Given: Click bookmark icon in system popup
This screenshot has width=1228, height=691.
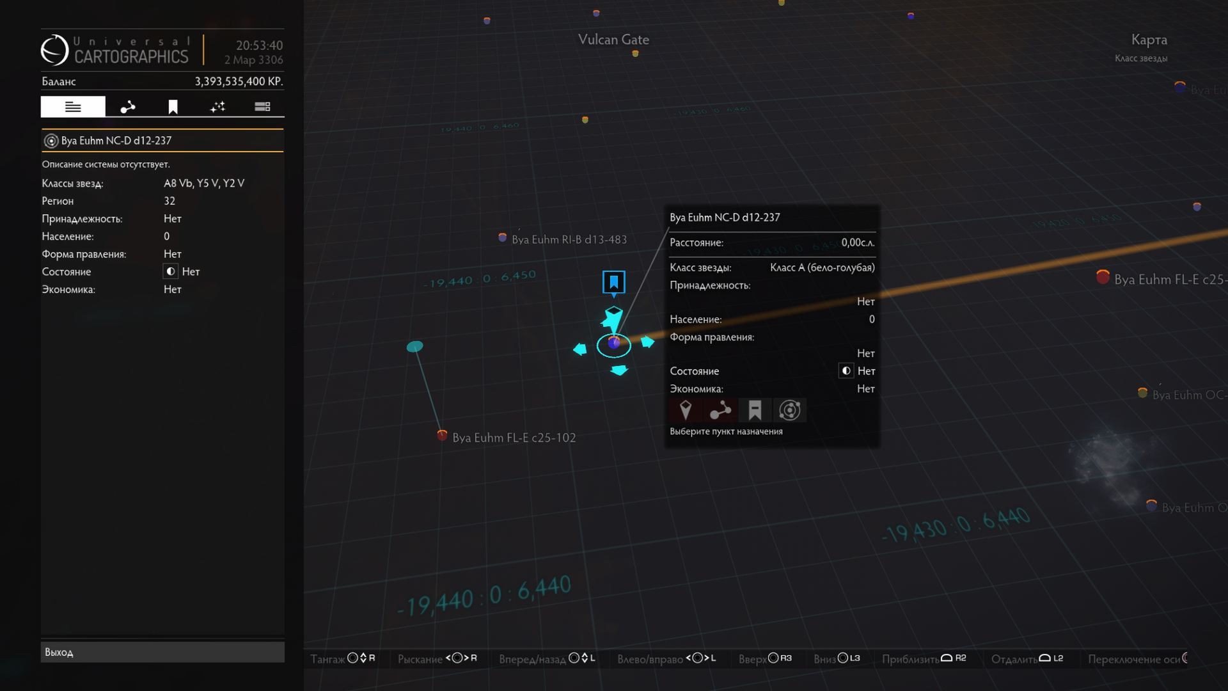Looking at the screenshot, I should 755,410.
